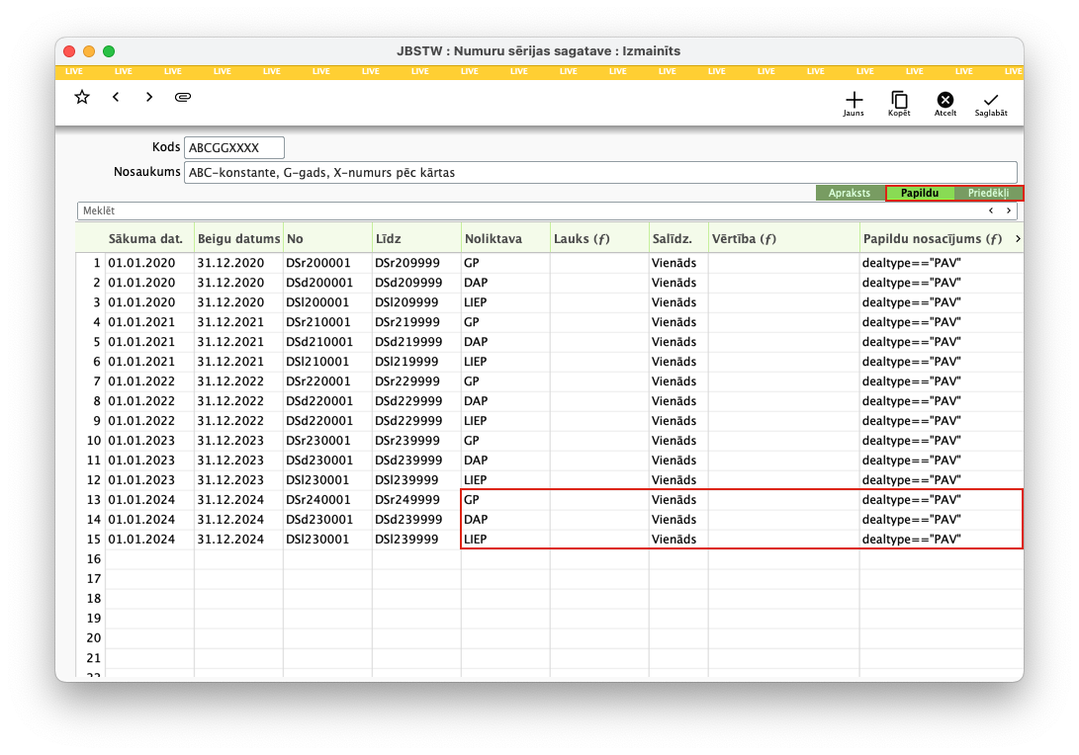Select cell DSl200001 in row 3
1079x755 pixels.
(327, 302)
